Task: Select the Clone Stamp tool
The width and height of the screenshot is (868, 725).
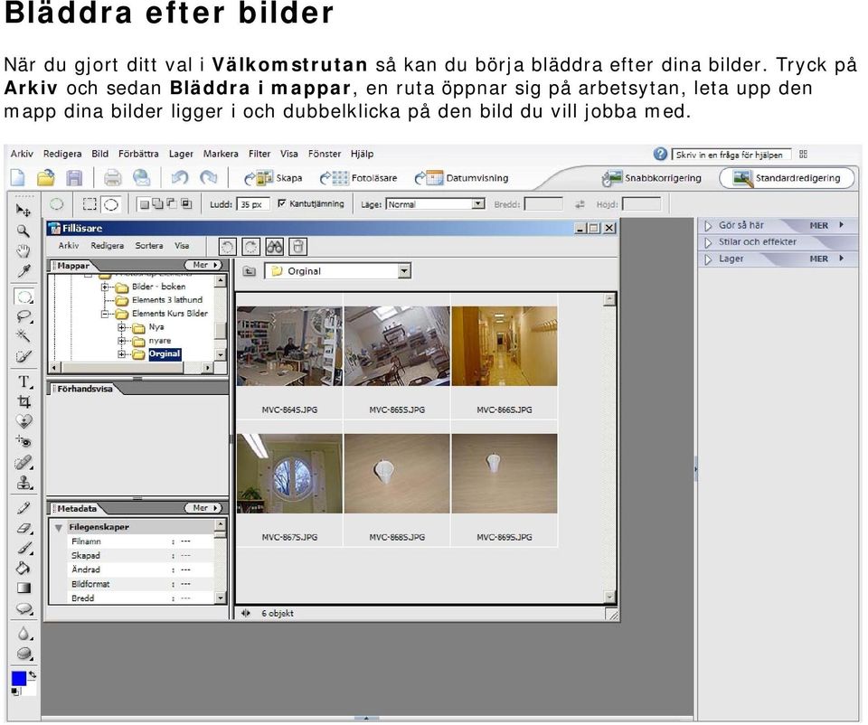Action: (x=24, y=483)
